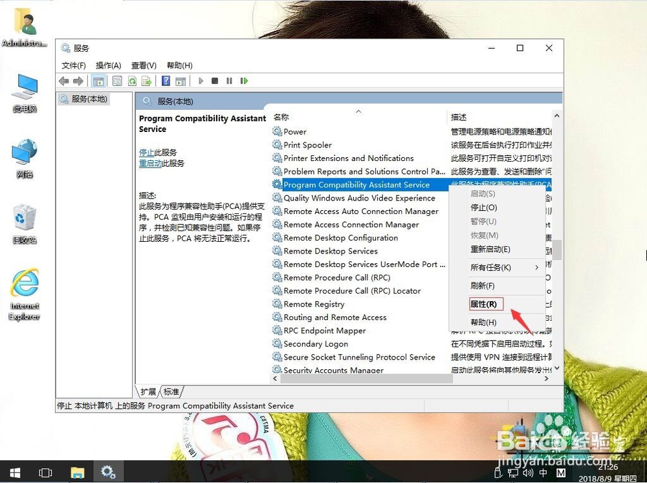Open File Explorer from the taskbar
The width and height of the screenshot is (647, 483).
tap(77, 472)
